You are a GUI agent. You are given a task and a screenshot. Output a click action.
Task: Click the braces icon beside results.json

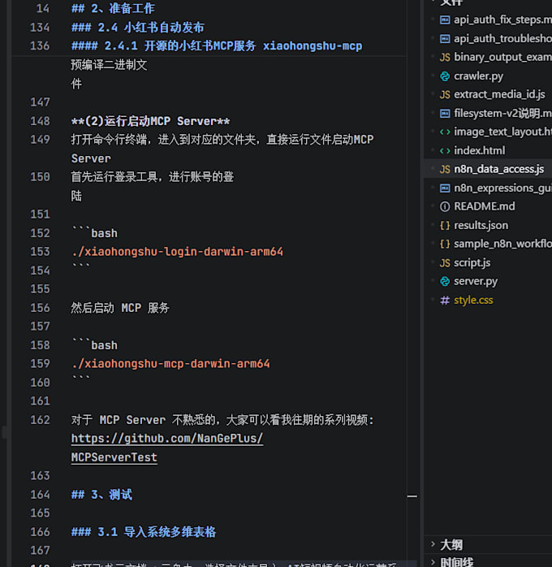click(445, 225)
